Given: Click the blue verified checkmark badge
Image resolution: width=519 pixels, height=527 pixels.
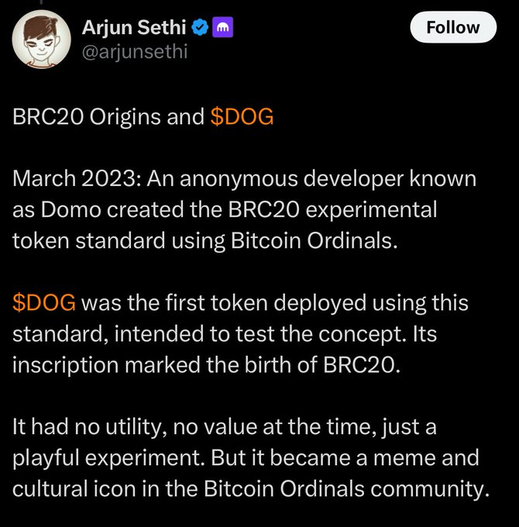Looking at the screenshot, I should coord(200,27).
